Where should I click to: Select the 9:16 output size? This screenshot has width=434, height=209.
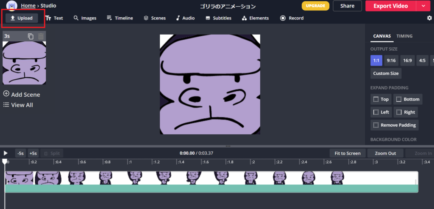[x=391, y=60]
